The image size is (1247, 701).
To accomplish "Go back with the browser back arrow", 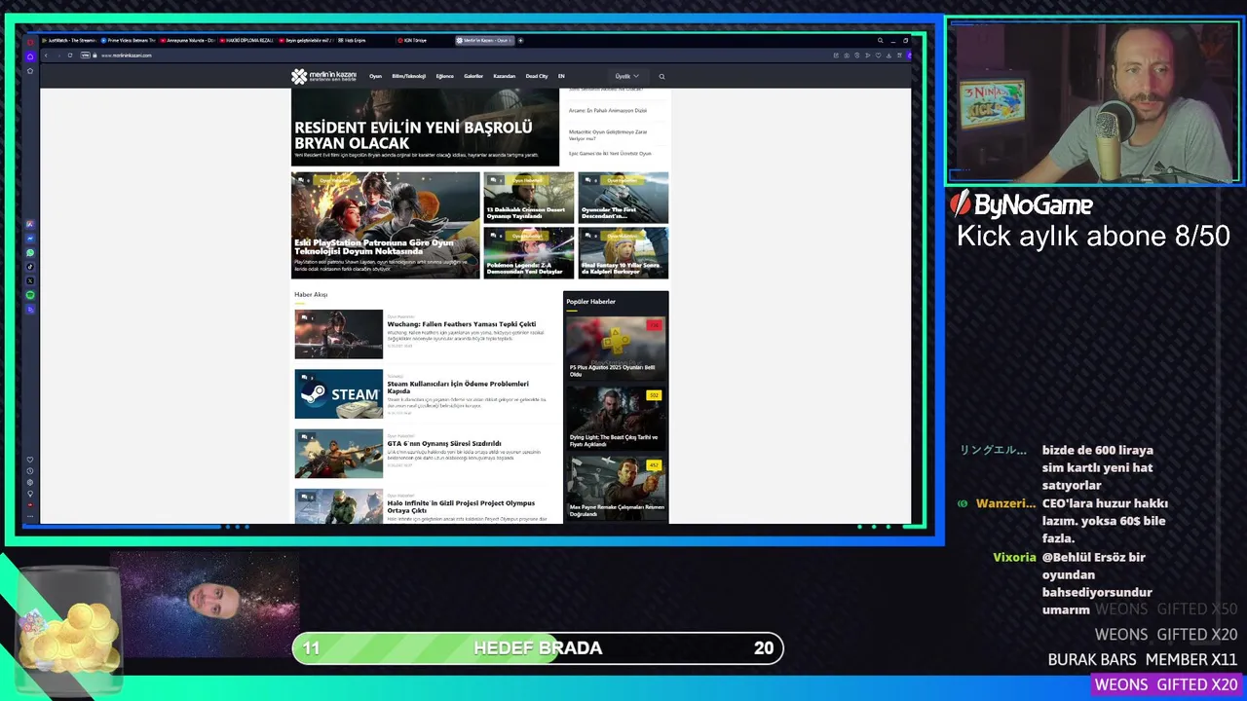I will pos(46,55).
